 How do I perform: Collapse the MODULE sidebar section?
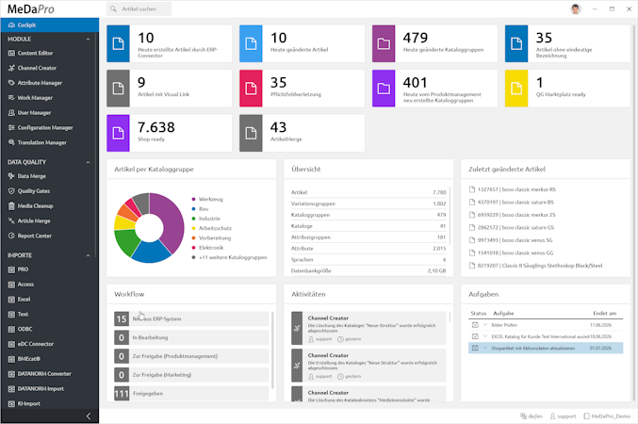click(88, 40)
